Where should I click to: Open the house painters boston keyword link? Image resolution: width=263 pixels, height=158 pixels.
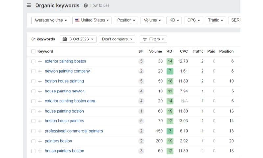coord(64,151)
